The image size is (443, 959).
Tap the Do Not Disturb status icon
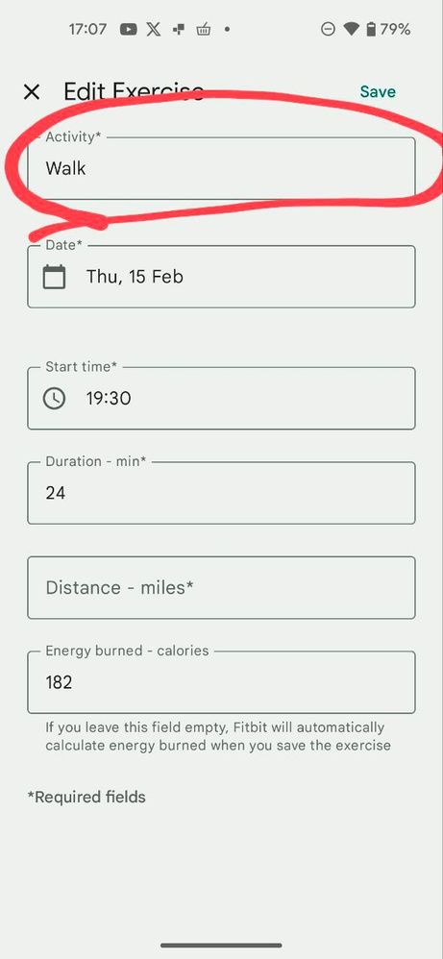click(329, 29)
